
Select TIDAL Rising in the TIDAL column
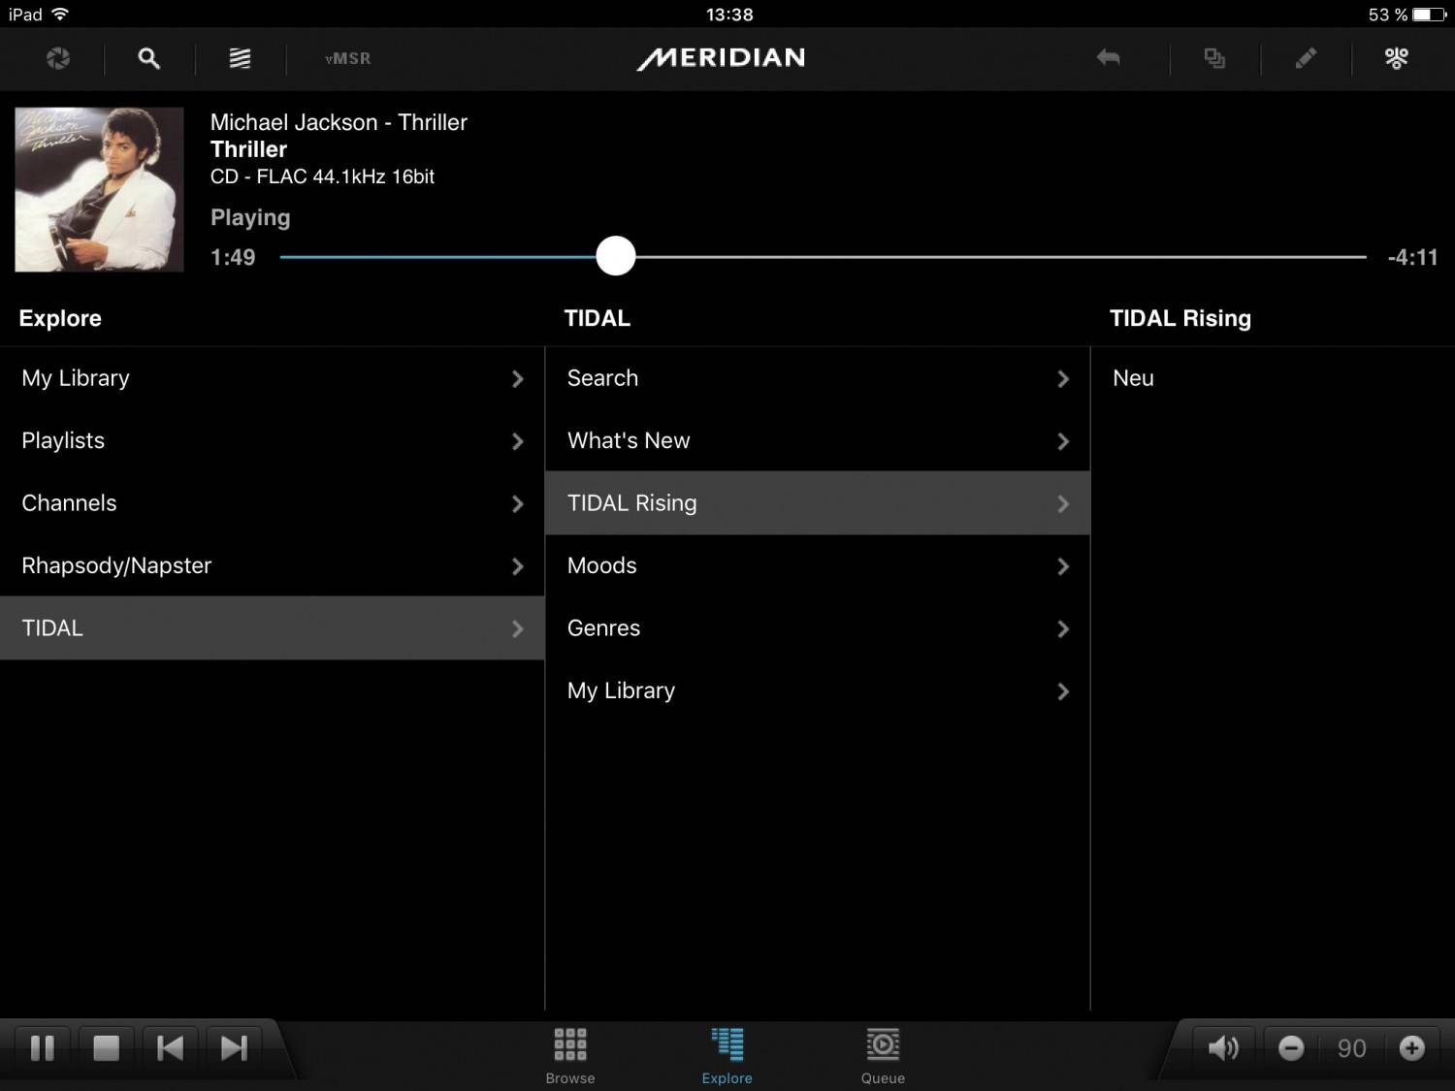[x=818, y=503]
